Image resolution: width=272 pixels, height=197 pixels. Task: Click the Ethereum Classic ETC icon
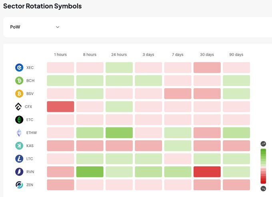coord(19,119)
